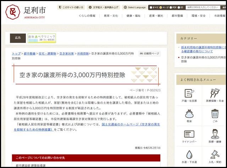
Task: Click the 掲載日 令和5年2月1日 text
Action: pos(148,148)
